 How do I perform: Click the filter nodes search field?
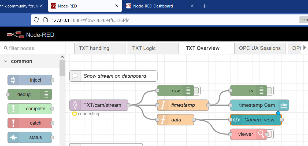33,48
